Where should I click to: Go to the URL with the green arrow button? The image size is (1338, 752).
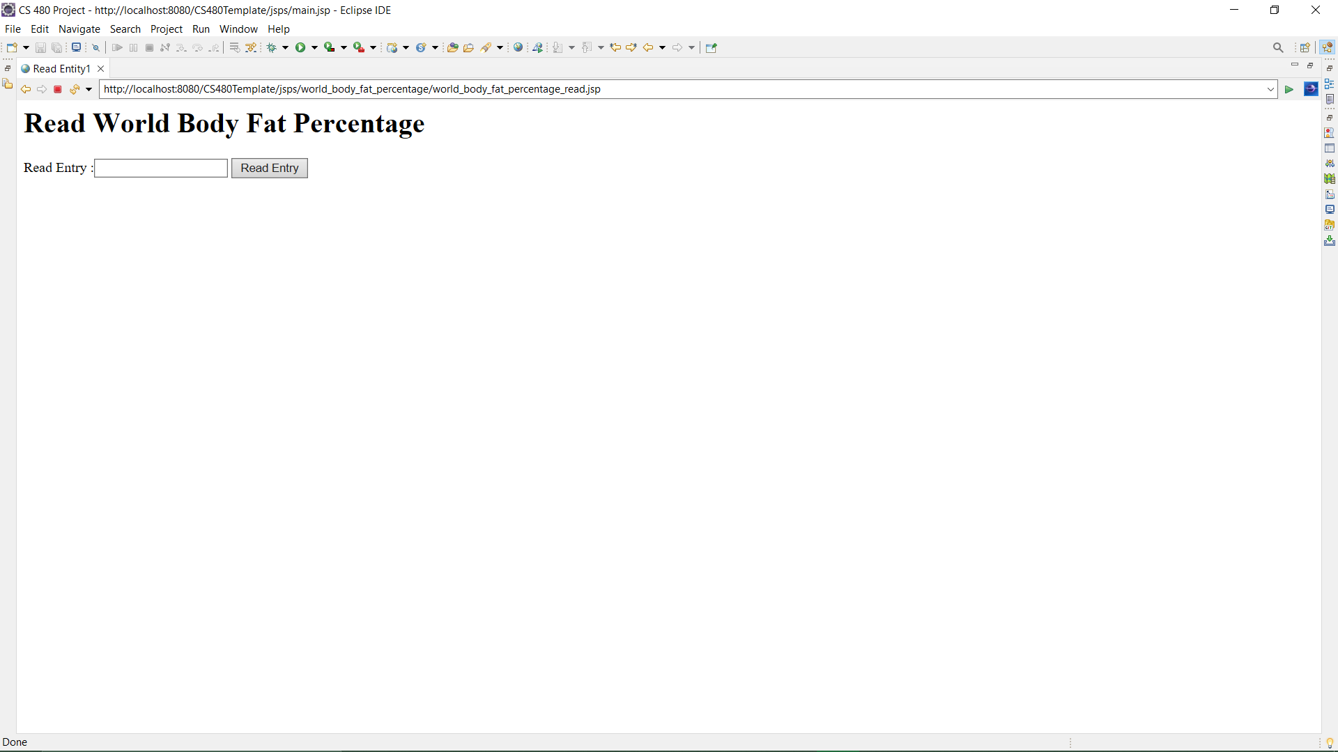[x=1289, y=90]
